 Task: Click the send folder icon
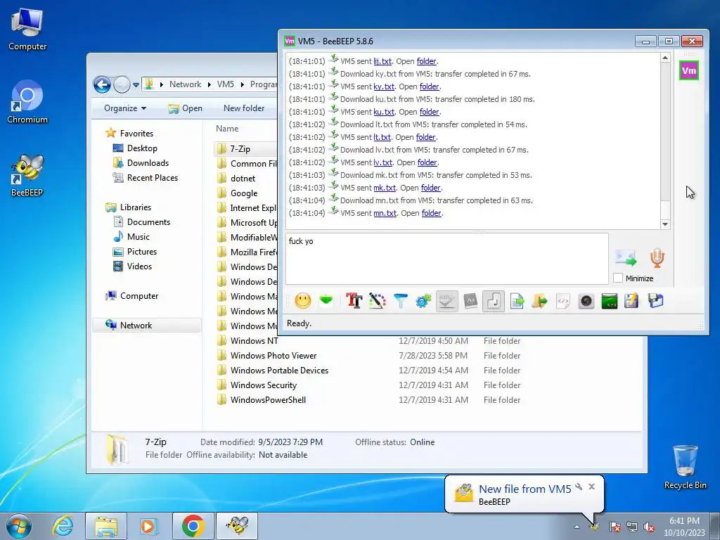(540, 301)
